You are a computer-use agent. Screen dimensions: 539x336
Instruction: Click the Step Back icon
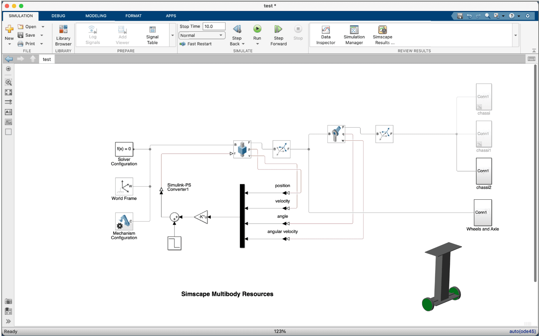[x=237, y=29]
